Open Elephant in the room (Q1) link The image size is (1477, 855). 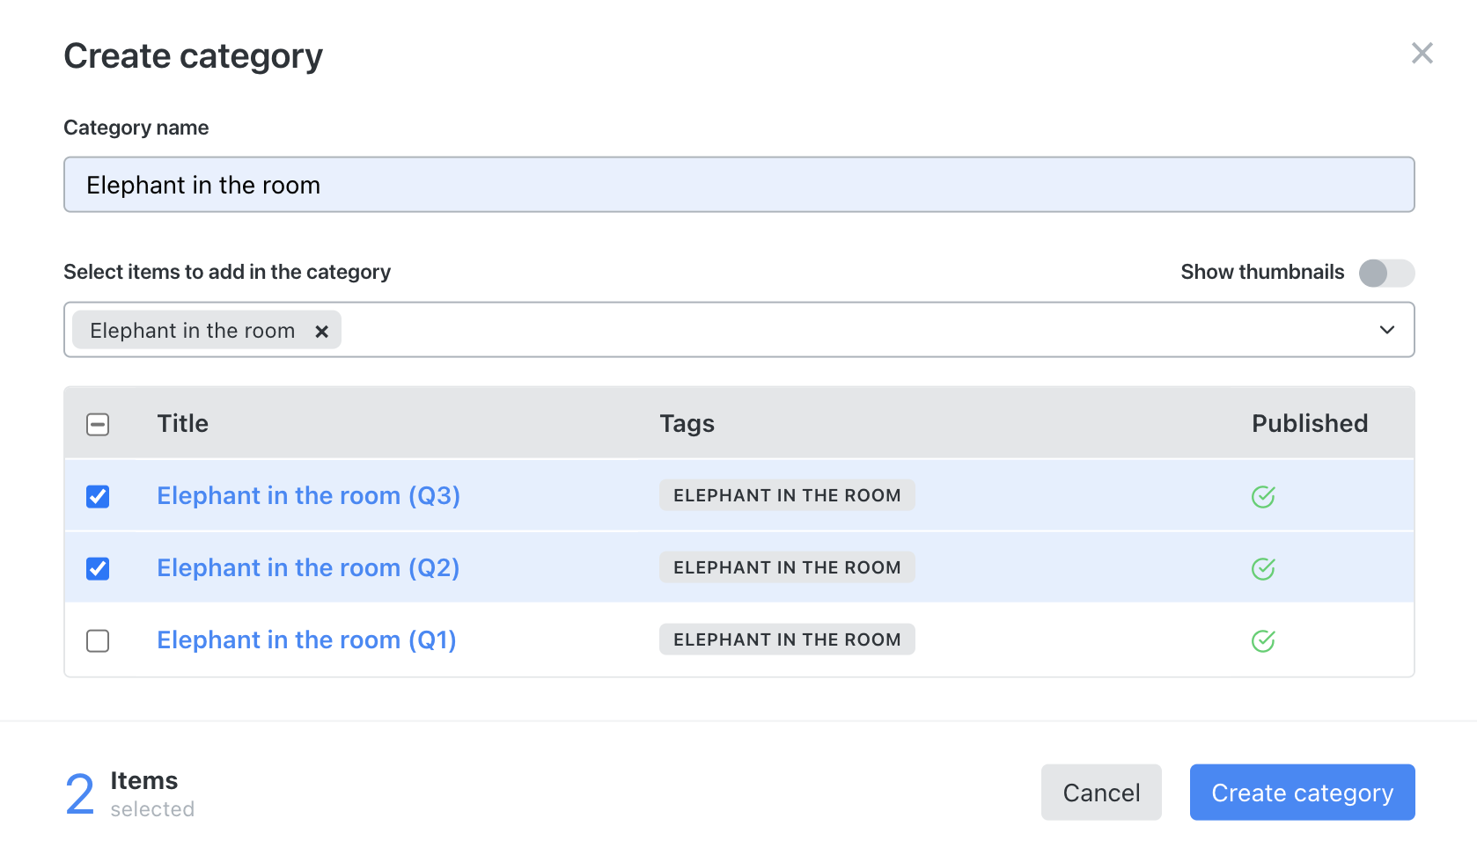pos(306,640)
